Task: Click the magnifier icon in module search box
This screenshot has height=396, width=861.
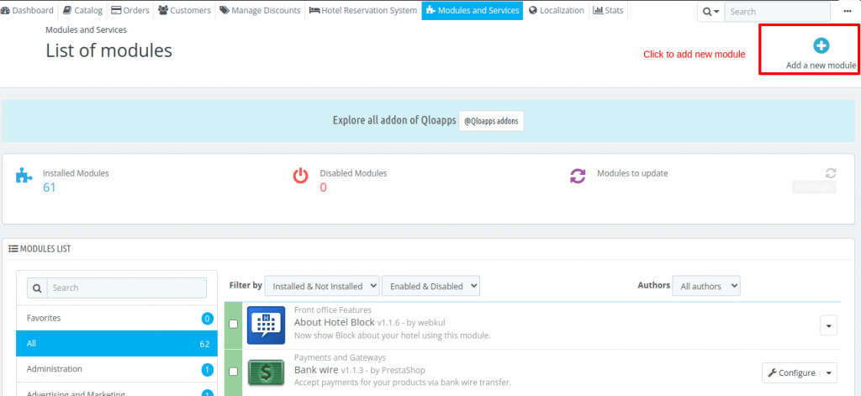Action: 37,288
